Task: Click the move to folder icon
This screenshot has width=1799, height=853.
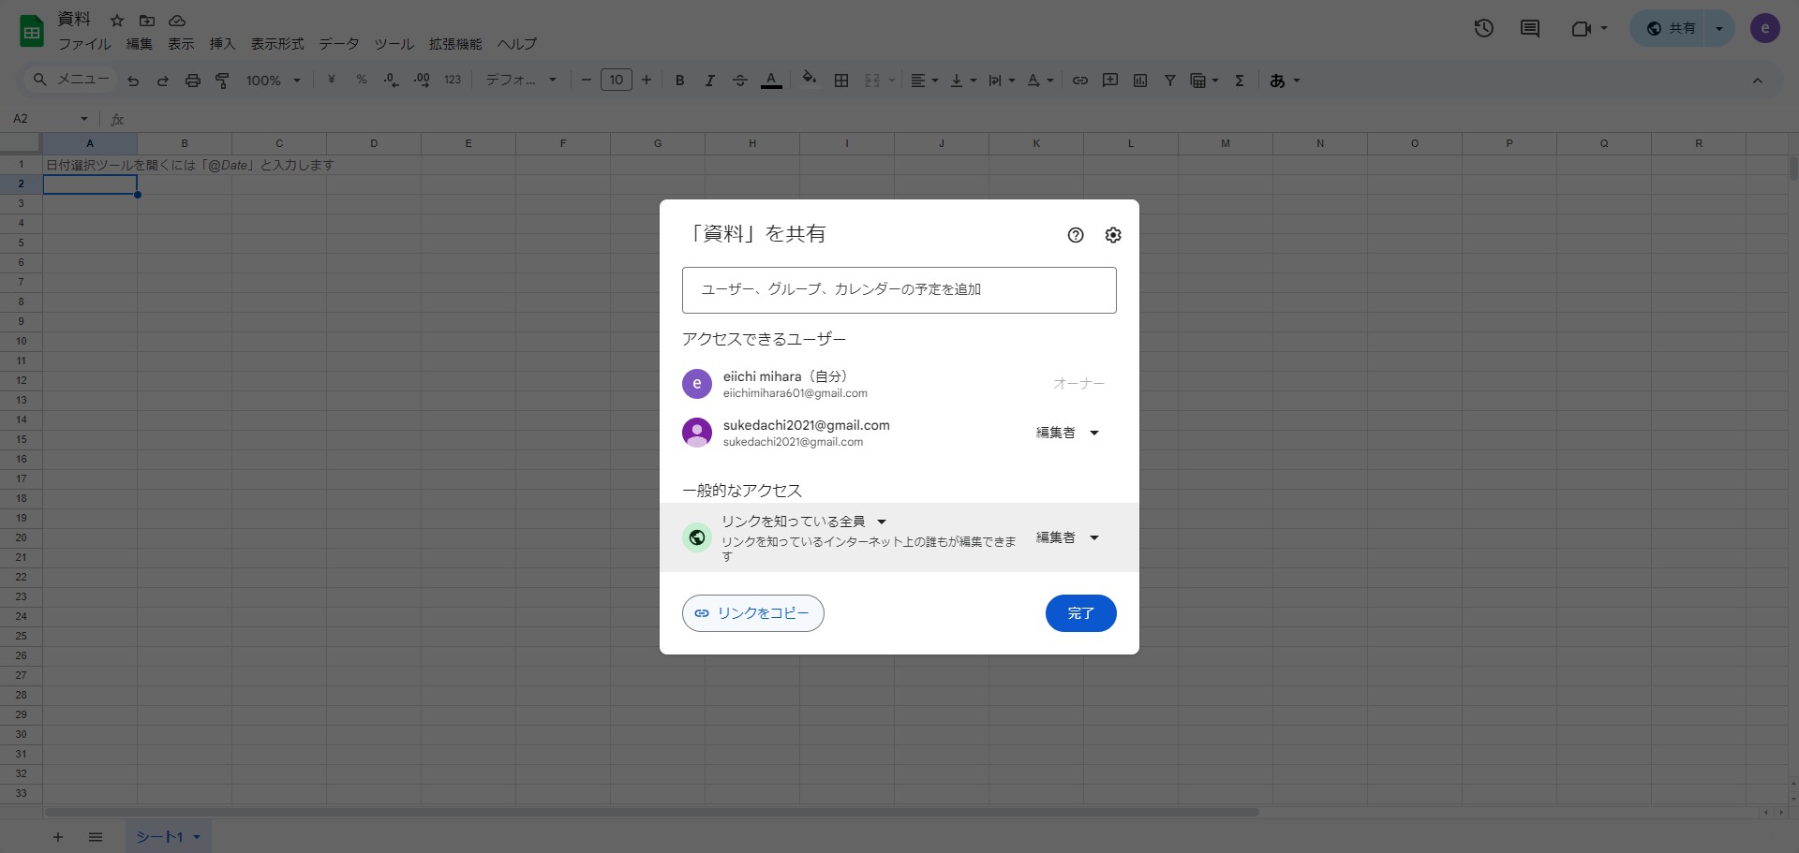Action: pos(147,20)
